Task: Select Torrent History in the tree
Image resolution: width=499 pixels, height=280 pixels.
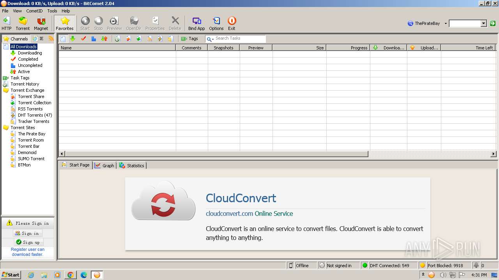Action: click(25, 84)
